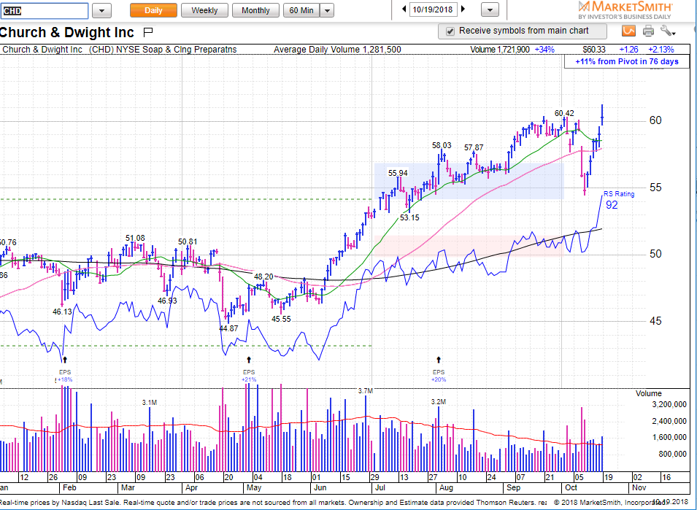
Task: Click the RS Rating 92 label
Action: click(x=619, y=200)
